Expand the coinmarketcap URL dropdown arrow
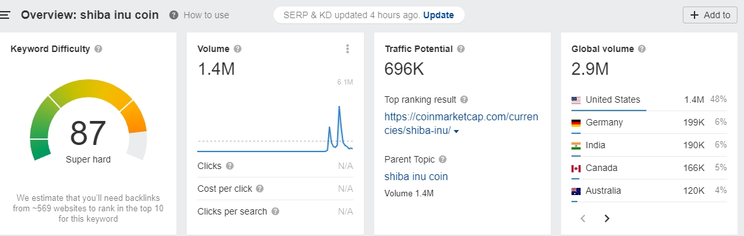Screen dimensions: 744x236 456,132
